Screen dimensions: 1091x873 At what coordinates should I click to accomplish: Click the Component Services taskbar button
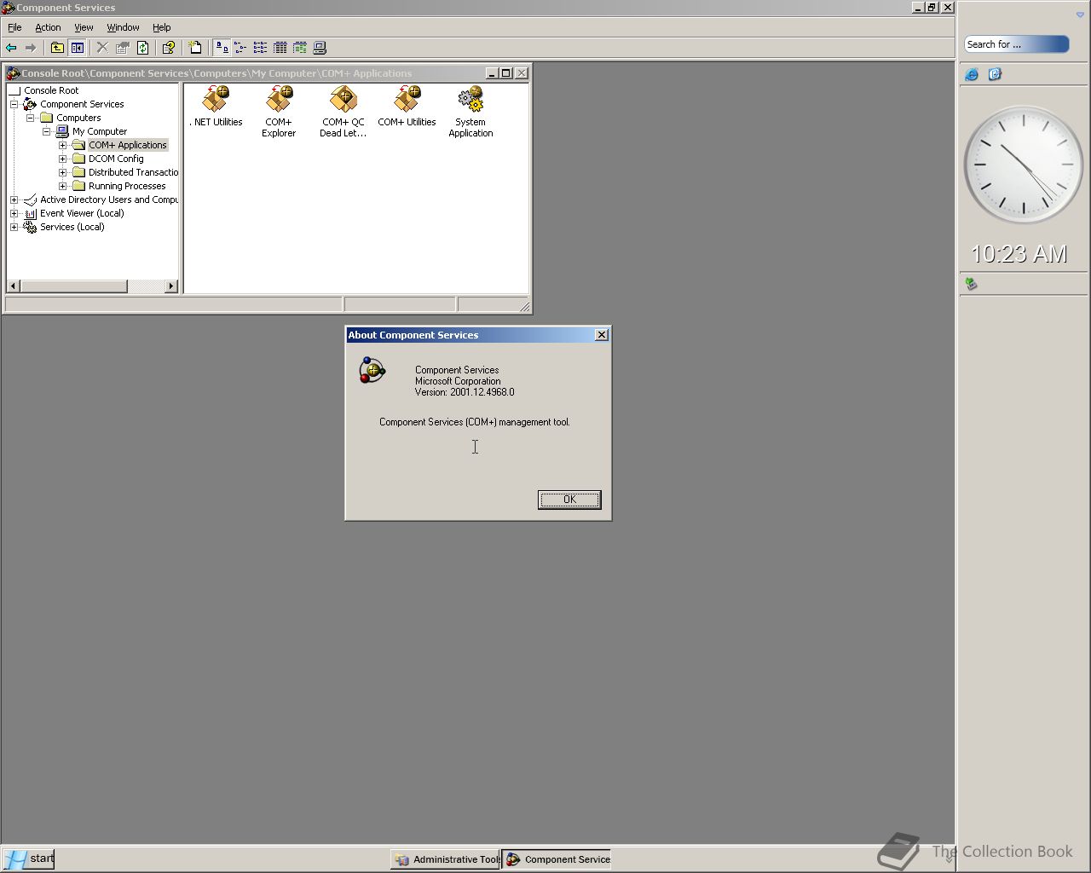[x=557, y=859]
